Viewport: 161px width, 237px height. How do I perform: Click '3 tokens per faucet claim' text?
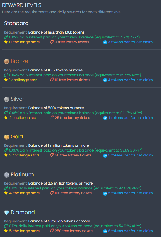[x=131, y=42]
